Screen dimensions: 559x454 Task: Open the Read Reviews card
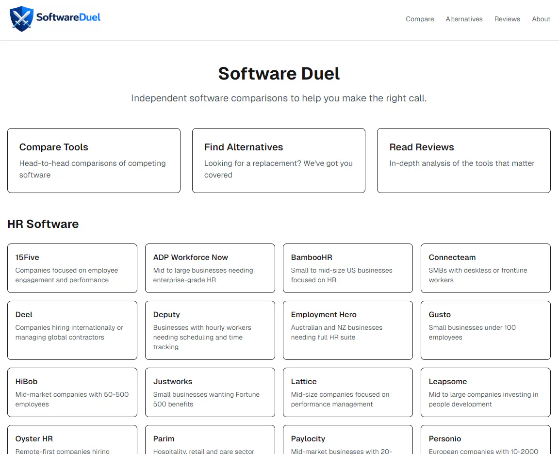point(464,161)
